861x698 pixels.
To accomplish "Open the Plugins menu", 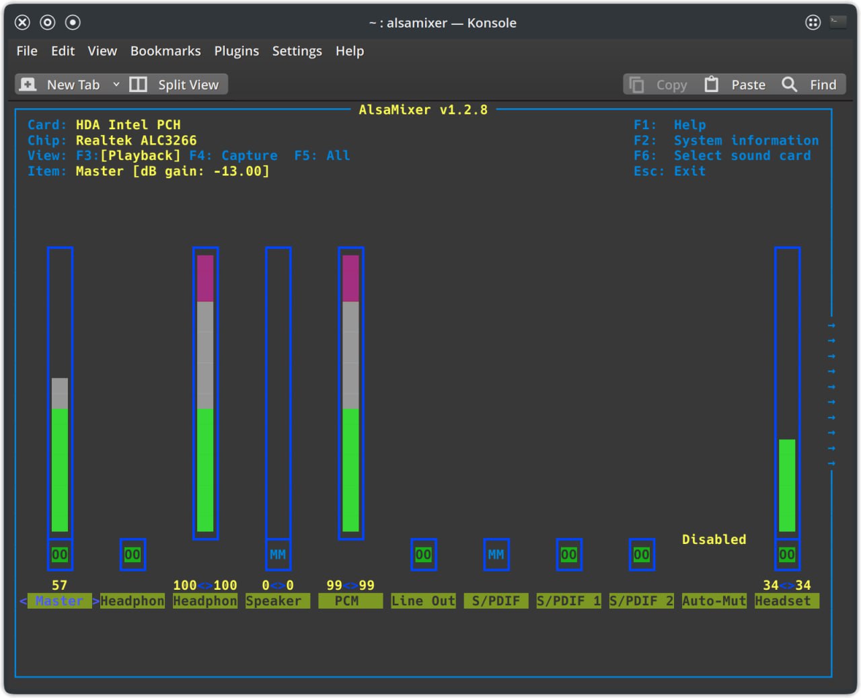I will pyautogui.click(x=236, y=51).
